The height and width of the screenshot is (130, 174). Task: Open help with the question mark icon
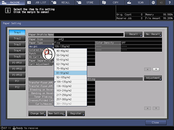point(170,2)
